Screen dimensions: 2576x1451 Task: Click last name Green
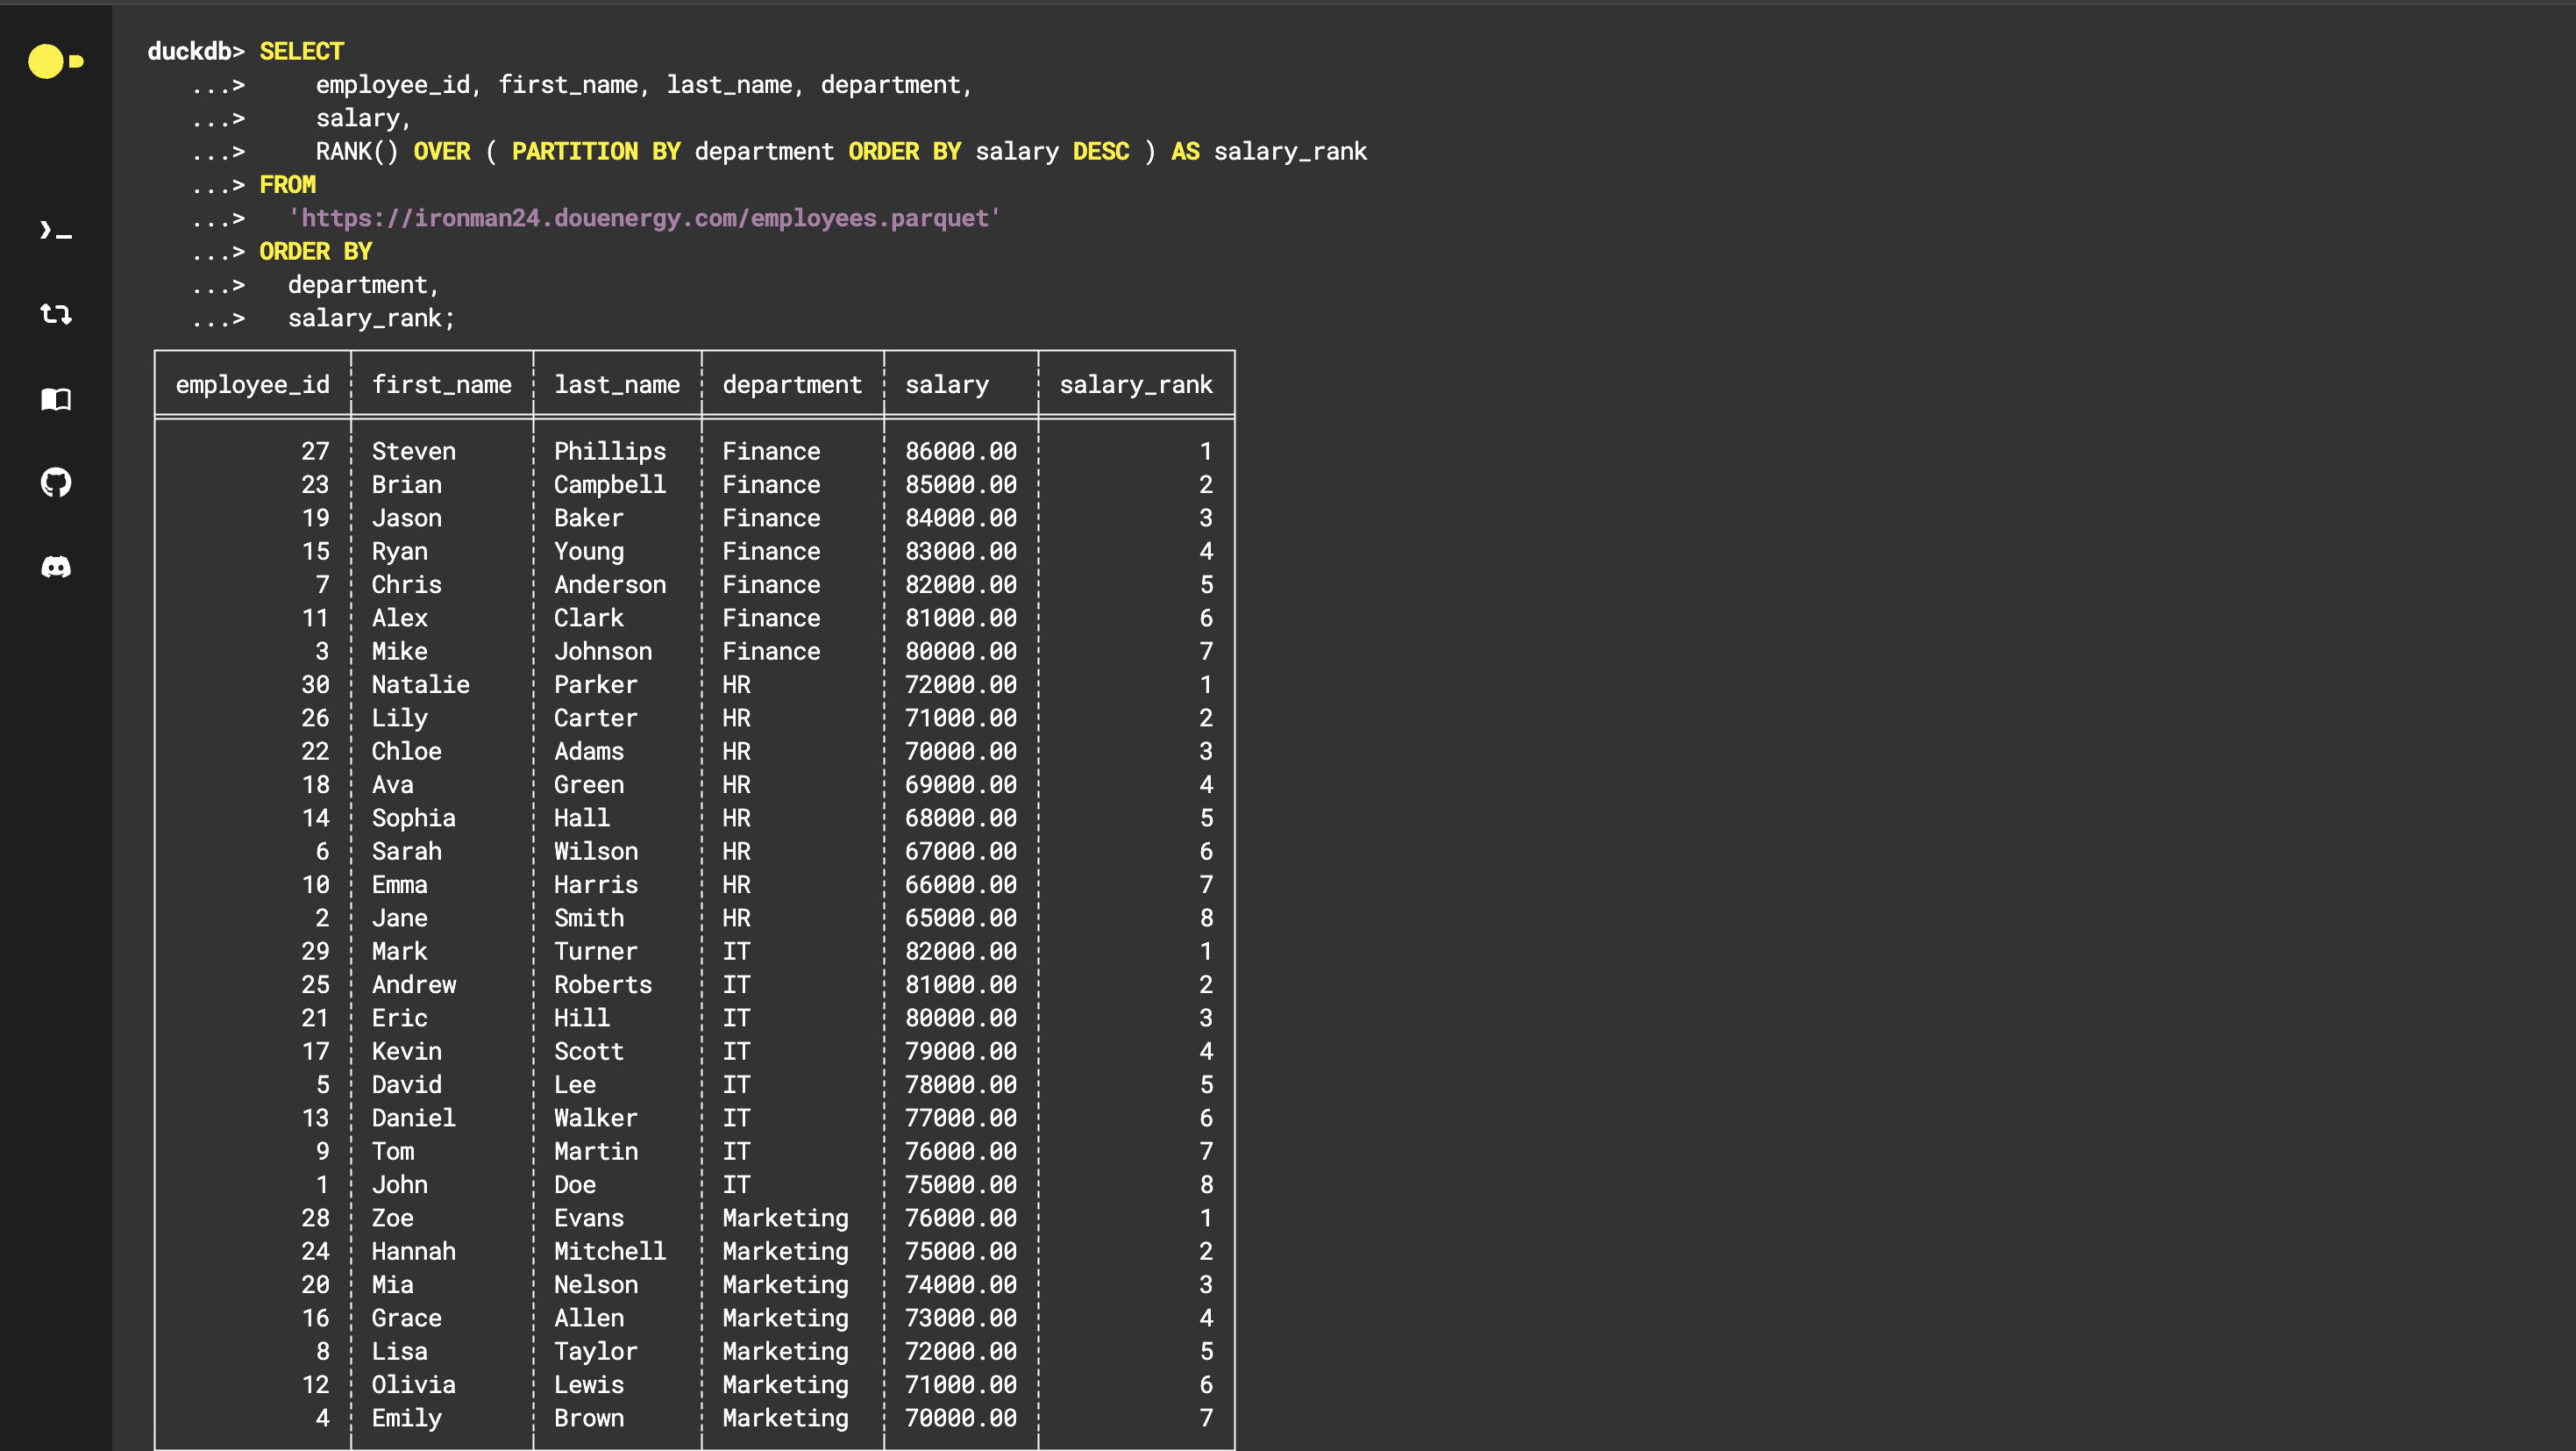tap(589, 784)
